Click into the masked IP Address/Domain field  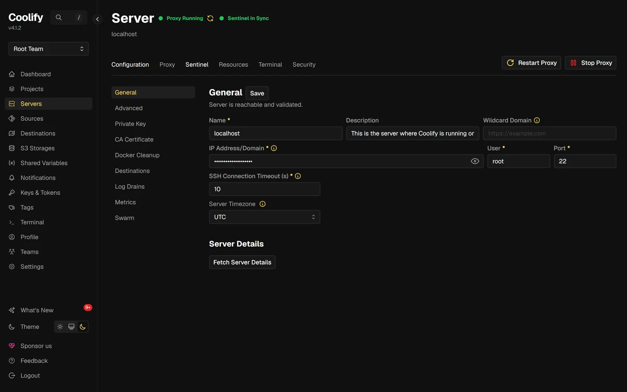[346, 161]
